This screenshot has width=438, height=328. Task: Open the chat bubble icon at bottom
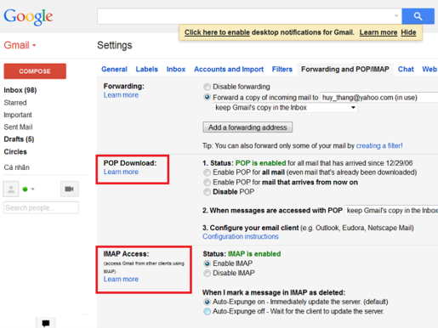46,323
